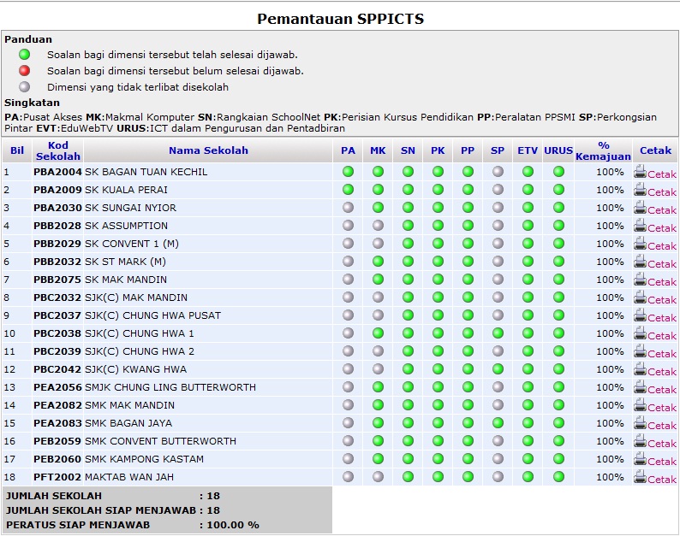
Task: Click printer icon for SMK BAGAN JAYA
Action: [x=640, y=423]
